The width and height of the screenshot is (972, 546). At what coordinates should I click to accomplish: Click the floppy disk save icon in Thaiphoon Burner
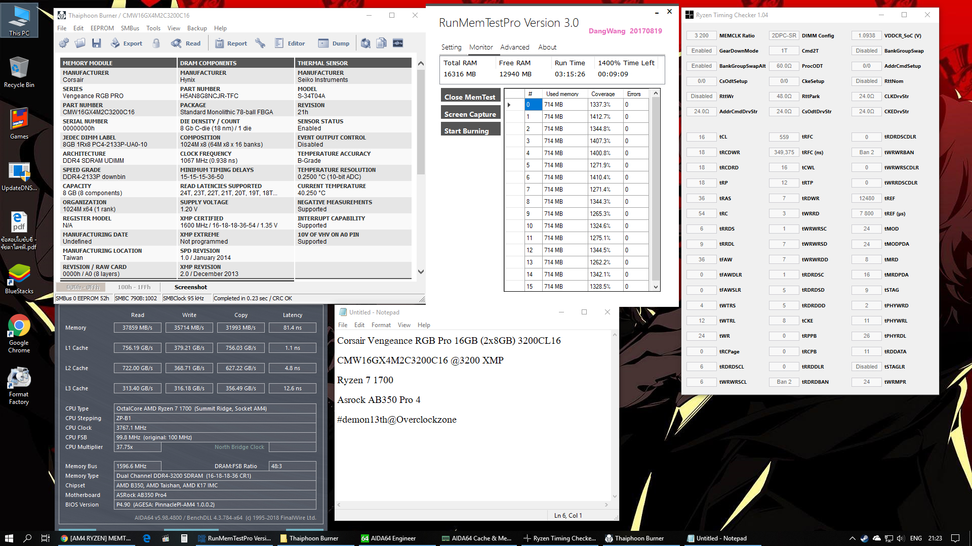pyautogui.click(x=96, y=43)
